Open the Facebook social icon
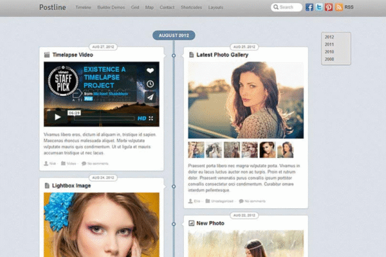Image resolution: width=386 pixels, height=257 pixels. [x=309, y=7]
